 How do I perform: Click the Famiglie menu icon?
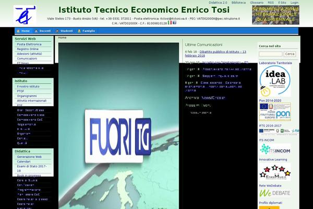[x=79, y=31]
